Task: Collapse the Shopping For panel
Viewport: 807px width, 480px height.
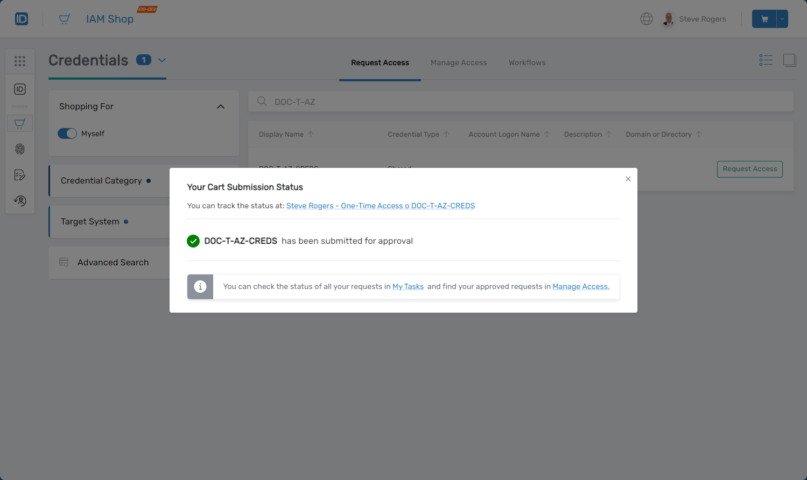Action: 220,107
